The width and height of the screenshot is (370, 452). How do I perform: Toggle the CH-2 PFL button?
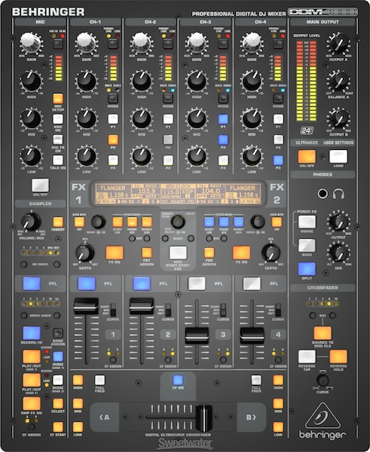[x=142, y=283]
